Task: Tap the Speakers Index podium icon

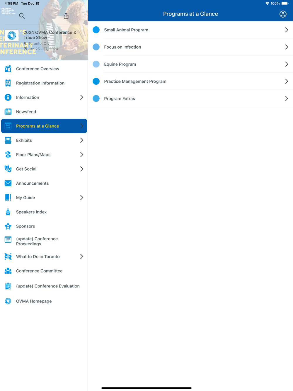Action: pos(8,212)
